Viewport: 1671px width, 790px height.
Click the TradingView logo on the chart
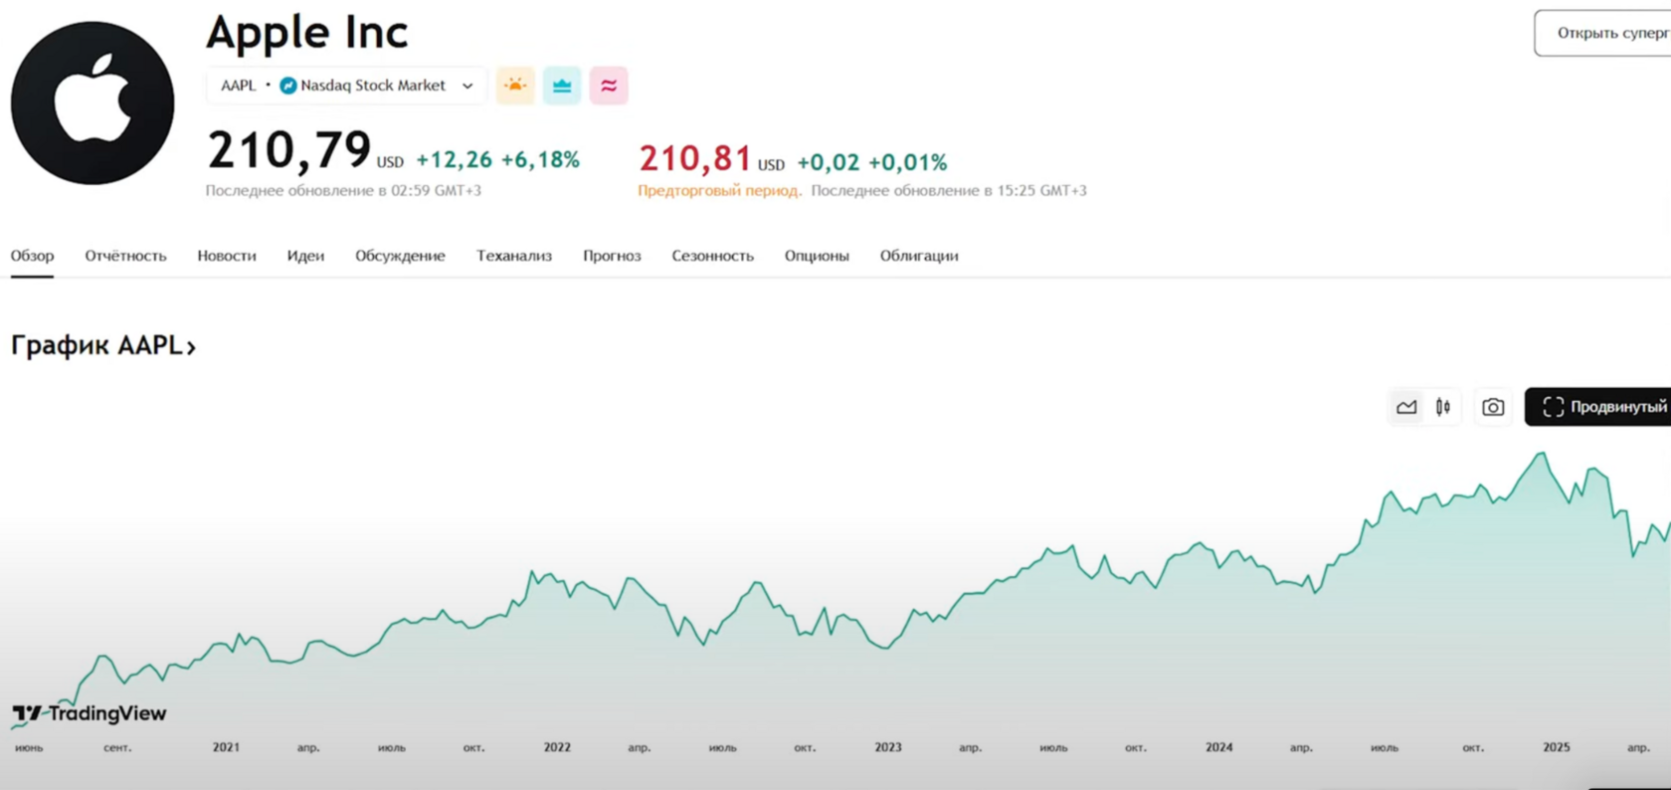90,713
